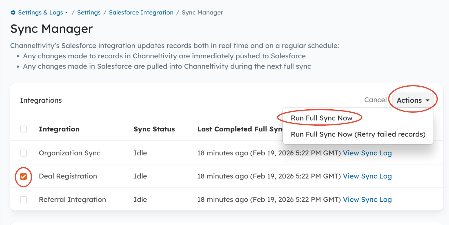Click the Referral Integration row name
Screen dimensions: 449x225
[72, 200]
